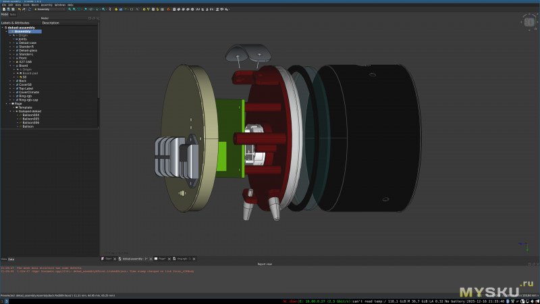This screenshot has width=540, height=304.
Task: Select Dekad-case part icon in tree
Action: 17,43
